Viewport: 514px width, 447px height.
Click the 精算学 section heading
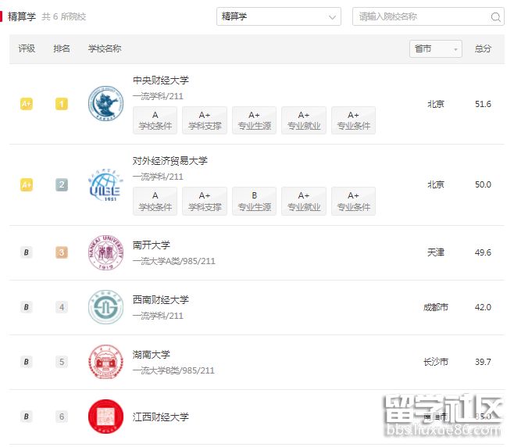[22, 16]
